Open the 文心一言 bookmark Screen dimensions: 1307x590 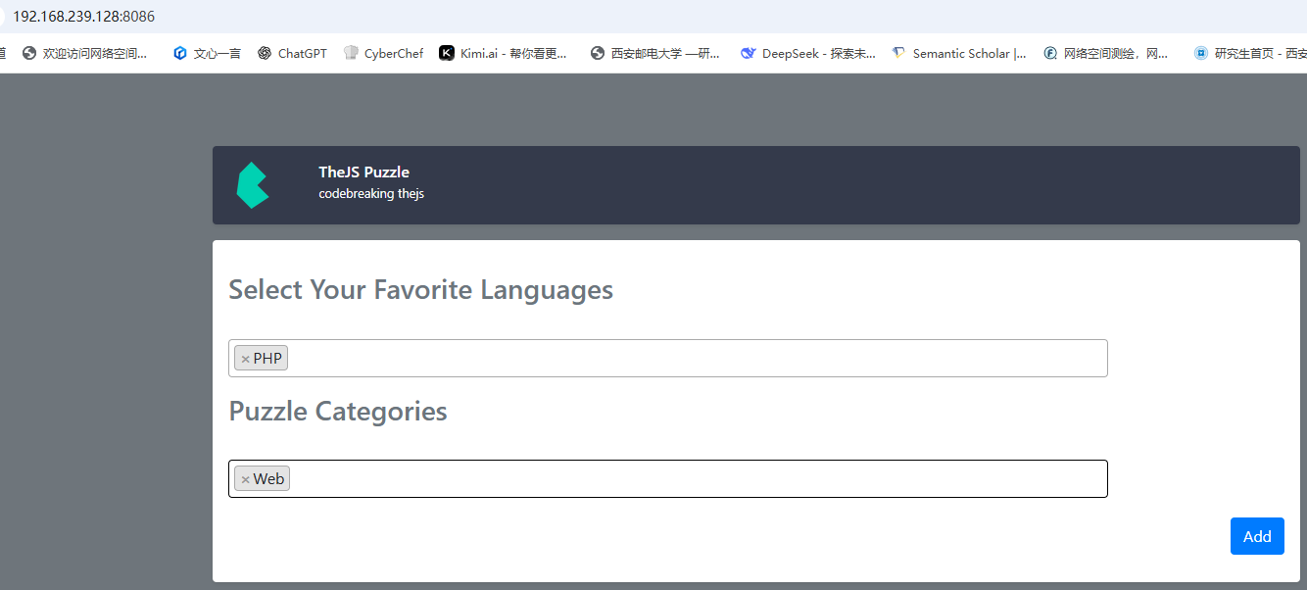click(x=207, y=54)
